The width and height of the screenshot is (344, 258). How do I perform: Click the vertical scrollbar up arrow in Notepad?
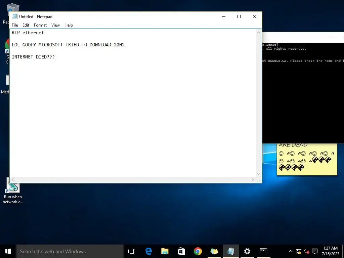coord(258,32)
